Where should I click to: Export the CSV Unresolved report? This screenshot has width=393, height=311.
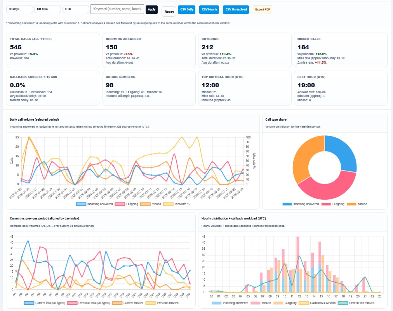(235, 10)
